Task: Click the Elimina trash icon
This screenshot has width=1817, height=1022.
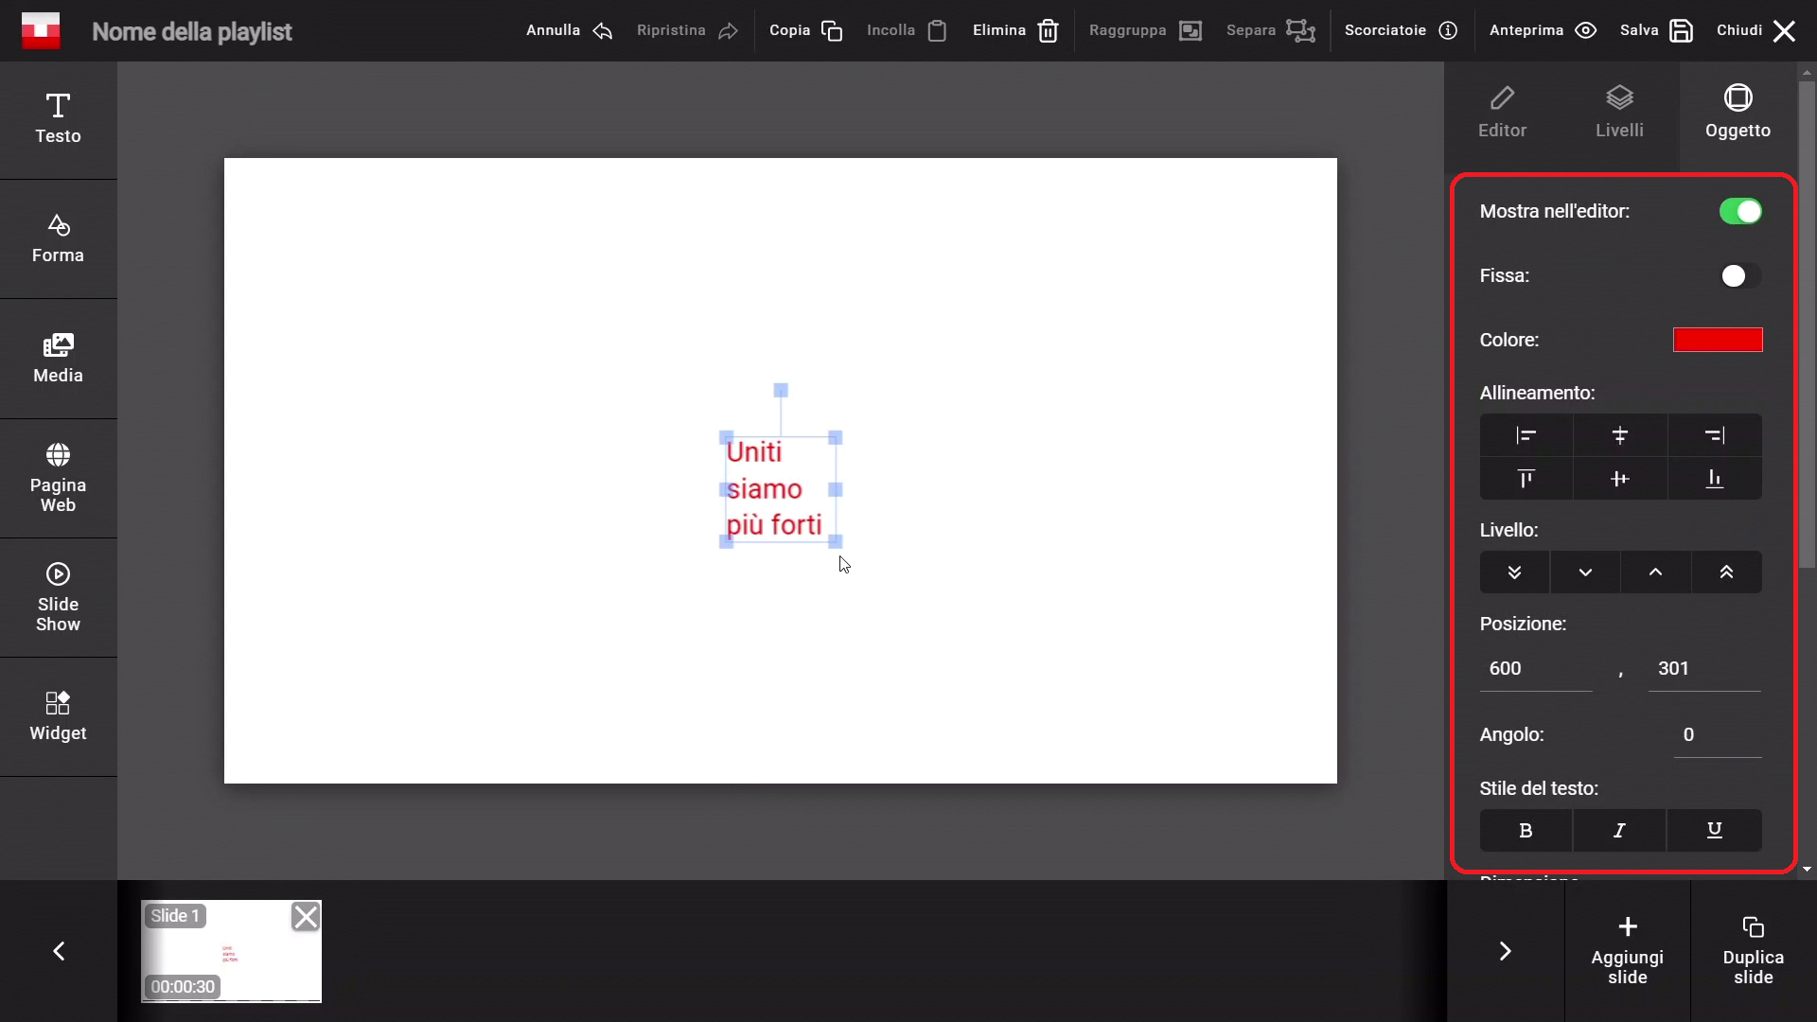Action: click(x=1048, y=31)
